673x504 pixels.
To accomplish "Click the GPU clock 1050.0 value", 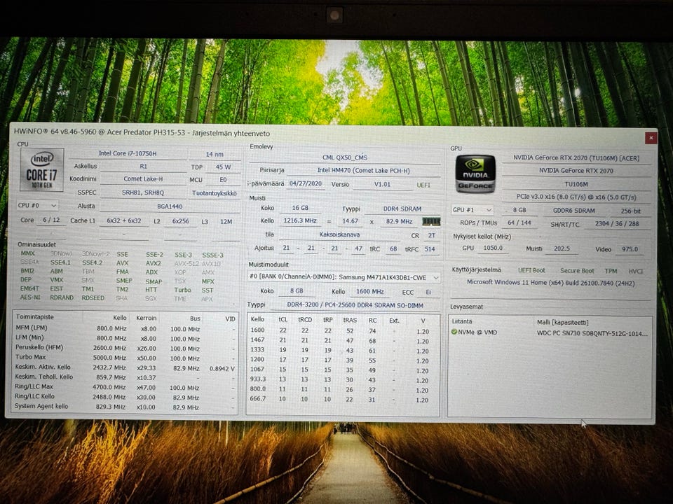I will point(493,248).
